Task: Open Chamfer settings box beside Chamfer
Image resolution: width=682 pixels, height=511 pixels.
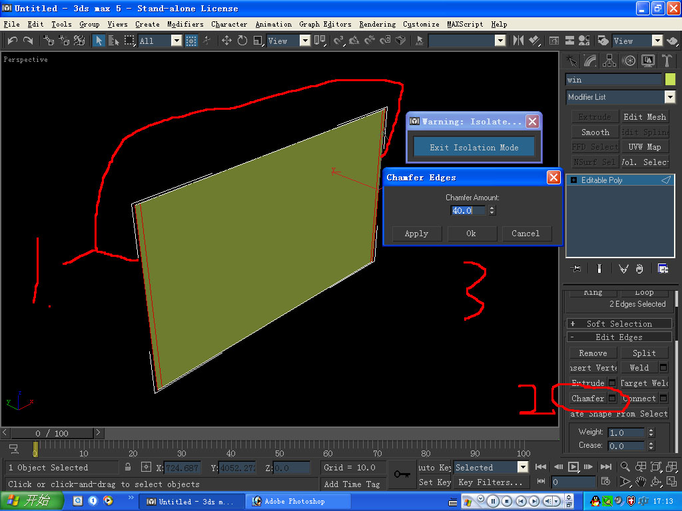Action: point(613,398)
